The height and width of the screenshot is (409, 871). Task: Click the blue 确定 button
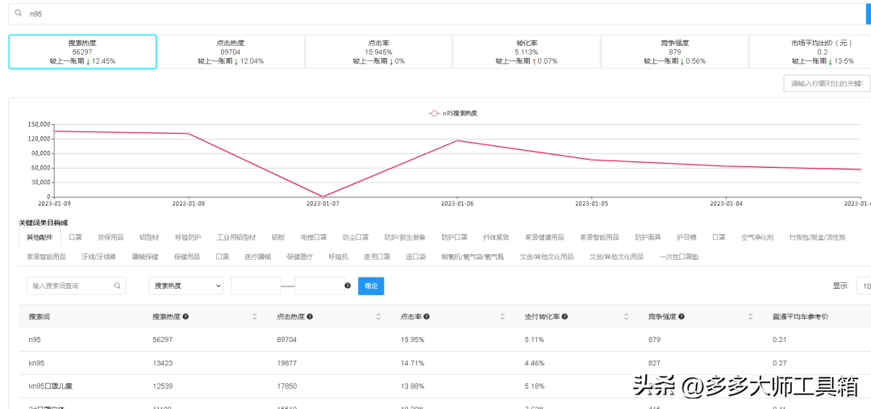pos(371,286)
